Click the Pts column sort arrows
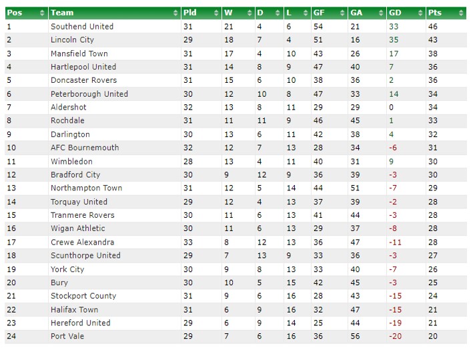Image resolution: width=471 pixels, height=350 pixels. pos(462,13)
